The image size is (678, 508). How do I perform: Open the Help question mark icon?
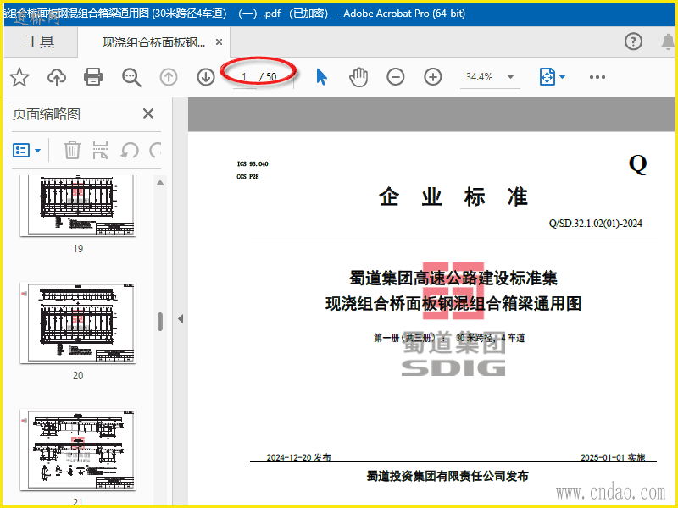633,41
